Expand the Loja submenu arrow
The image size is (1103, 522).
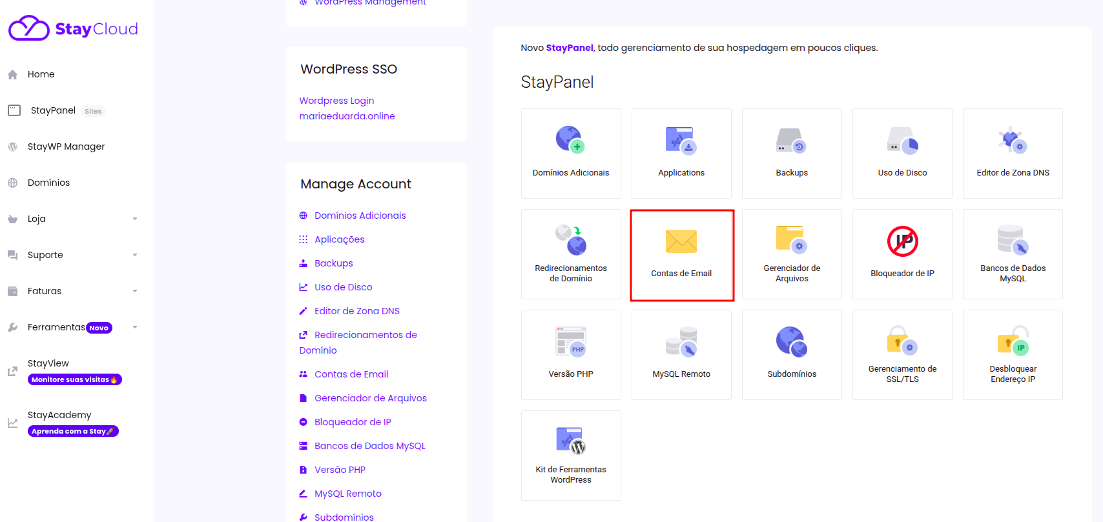135,219
